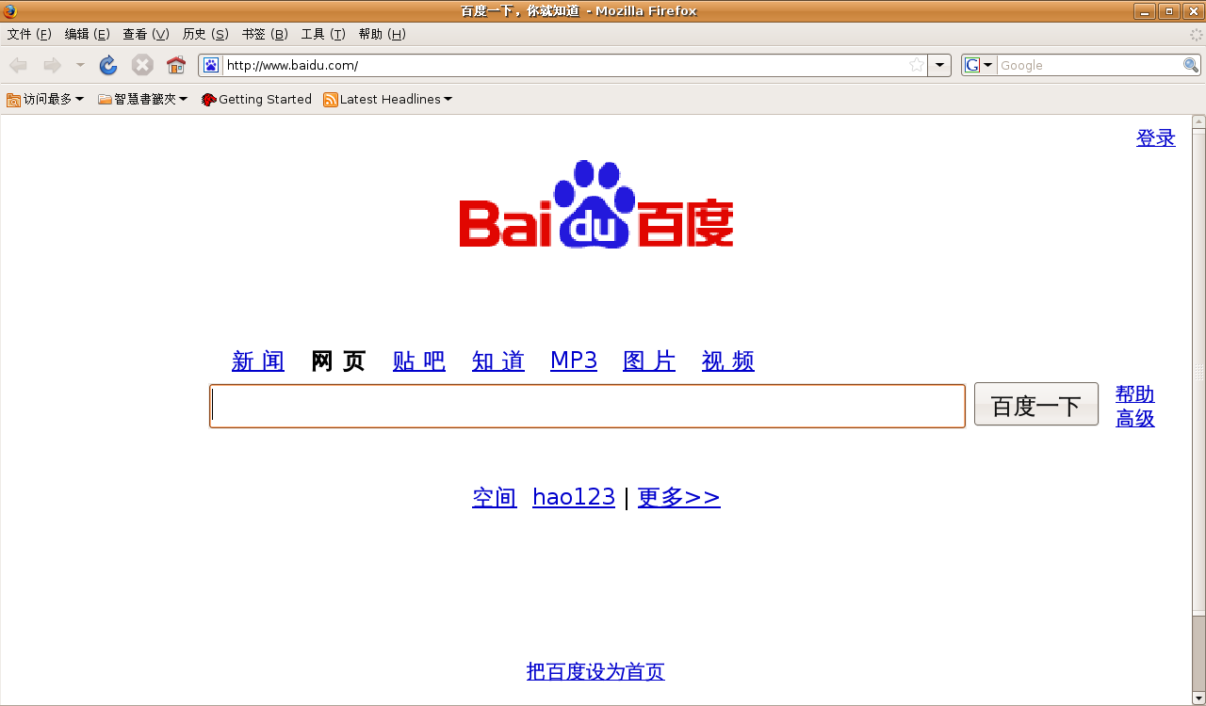Open the Getting Started bookmark
1206x706 pixels.
(256, 99)
